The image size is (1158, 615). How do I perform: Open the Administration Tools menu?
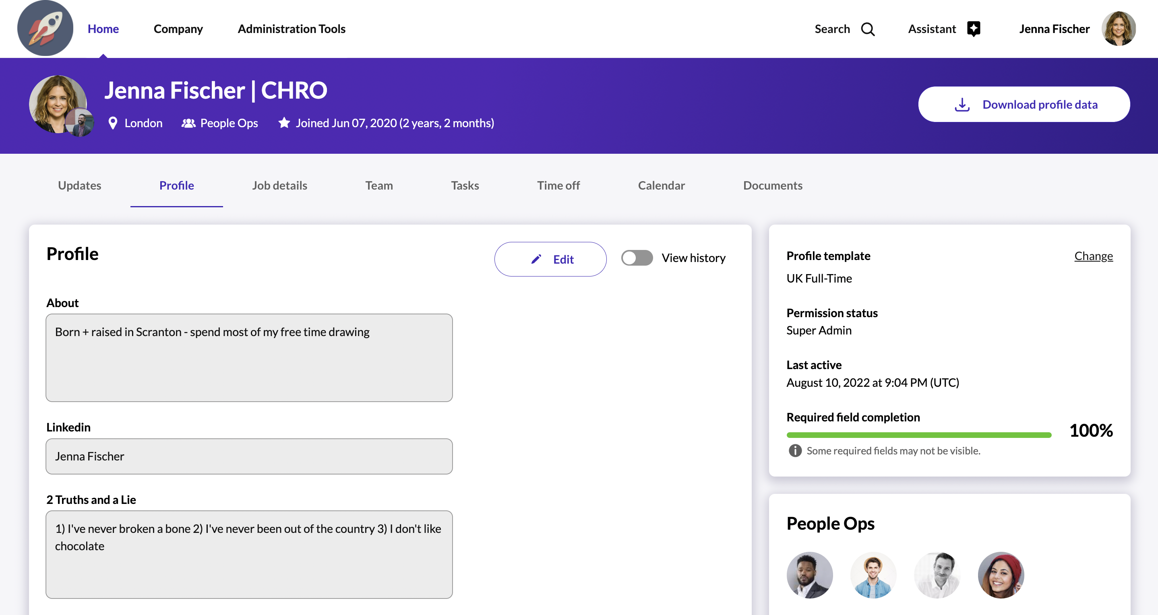tap(291, 29)
